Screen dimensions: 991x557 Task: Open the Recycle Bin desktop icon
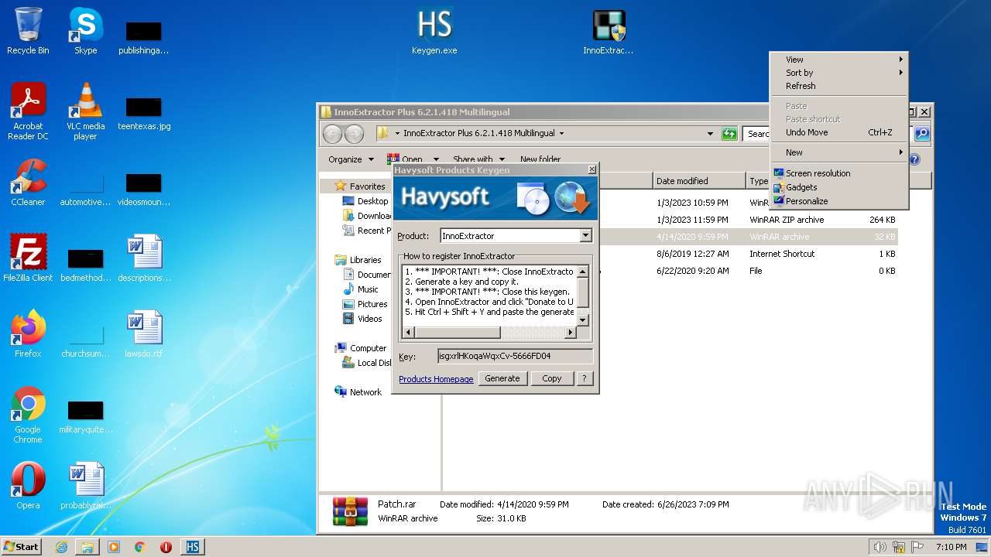28,31
